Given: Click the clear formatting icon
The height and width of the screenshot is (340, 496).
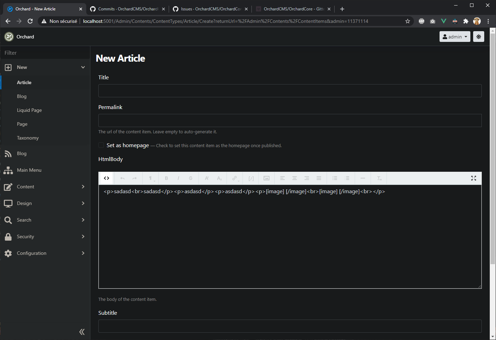Looking at the screenshot, I should click(379, 178).
